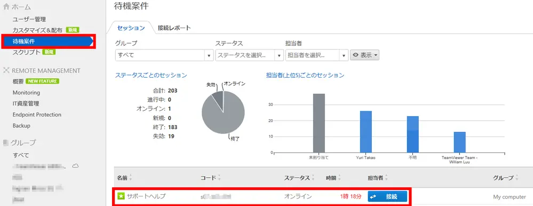Sort table by 時間 column arrows
The width and height of the screenshot is (533, 206).
coord(339,178)
